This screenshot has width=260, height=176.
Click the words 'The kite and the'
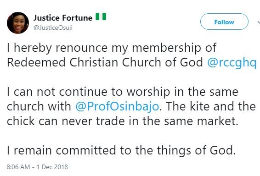click(210, 106)
